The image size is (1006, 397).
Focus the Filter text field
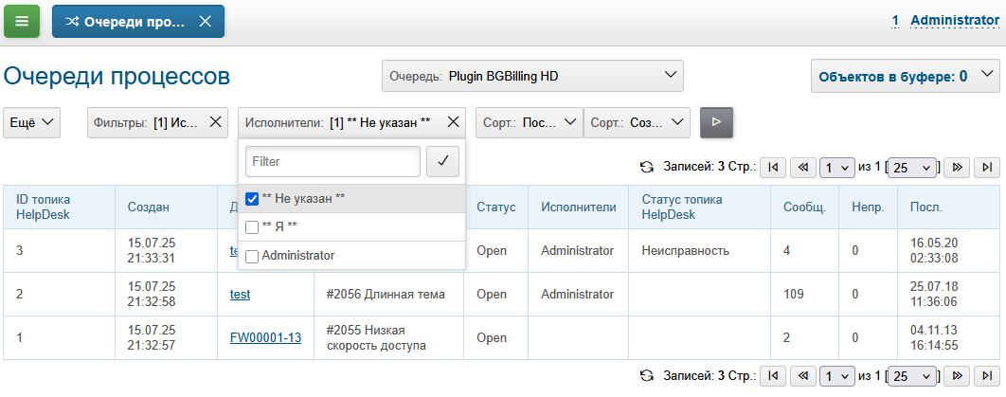(x=332, y=161)
